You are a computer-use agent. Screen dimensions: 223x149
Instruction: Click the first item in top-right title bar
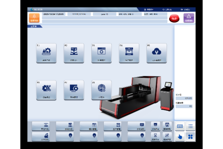pyautogui.click(x=149, y=9)
